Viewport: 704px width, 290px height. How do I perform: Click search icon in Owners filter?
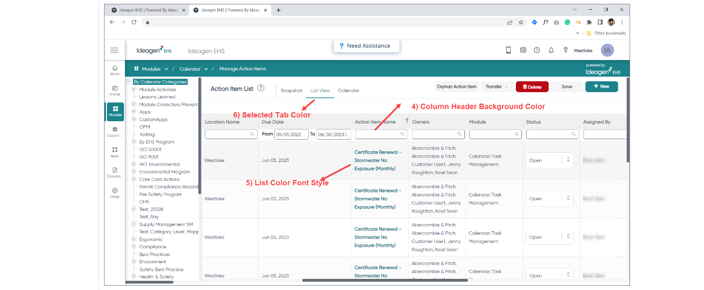point(459,134)
